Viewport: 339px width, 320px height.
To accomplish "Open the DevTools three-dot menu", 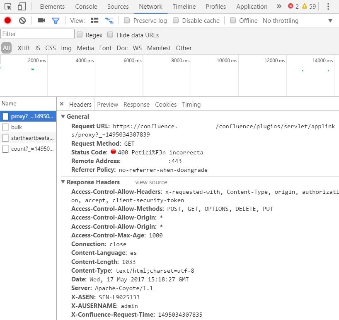I will click(328, 7).
